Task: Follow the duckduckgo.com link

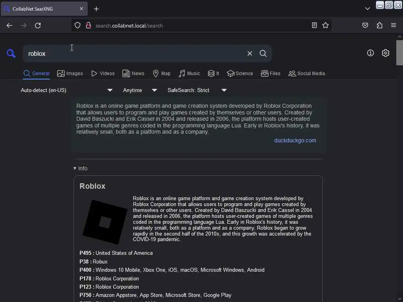Action: click(295, 140)
